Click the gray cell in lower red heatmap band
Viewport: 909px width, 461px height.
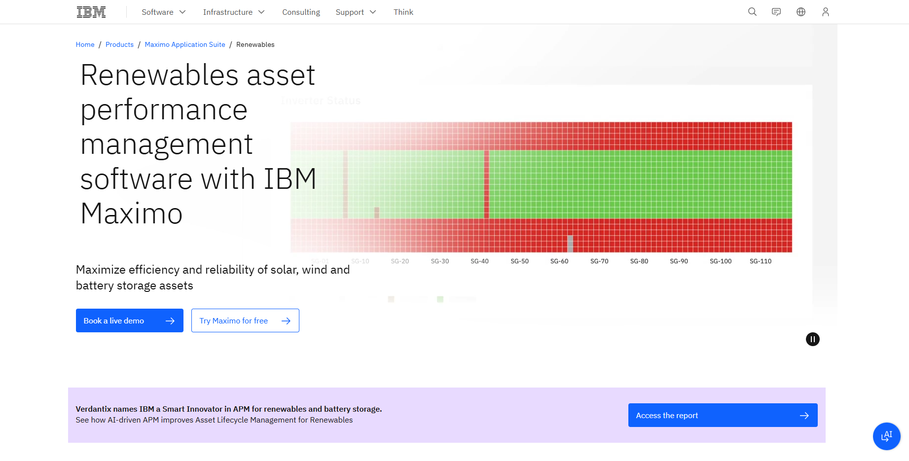click(x=570, y=244)
